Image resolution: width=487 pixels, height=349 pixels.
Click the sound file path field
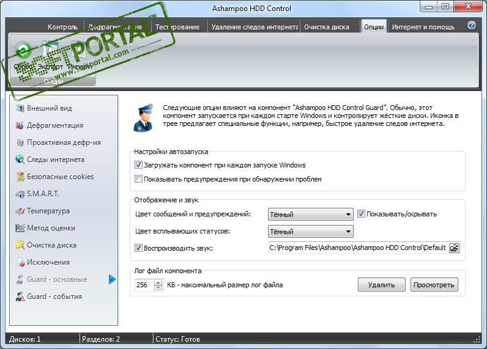(358, 248)
